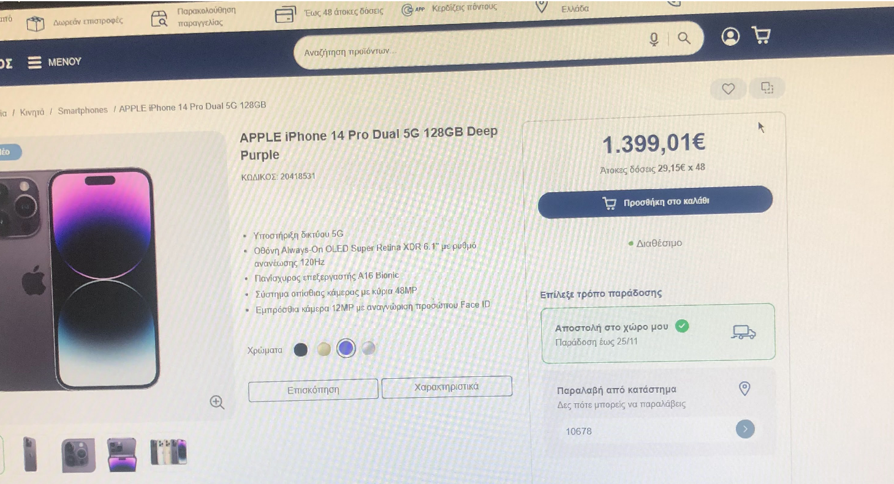Click the magnifier search icon
This screenshot has width=894, height=484.
click(x=684, y=38)
